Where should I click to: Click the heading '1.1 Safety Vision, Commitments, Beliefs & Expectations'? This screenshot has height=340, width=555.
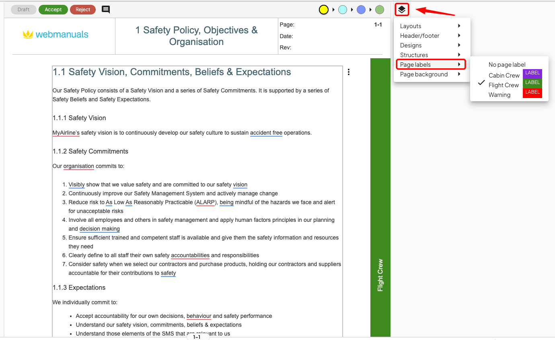[x=172, y=72]
